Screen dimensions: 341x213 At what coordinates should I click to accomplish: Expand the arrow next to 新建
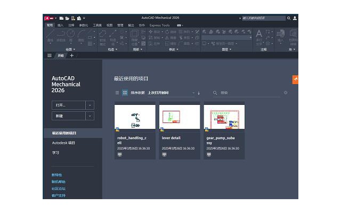pos(90,116)
